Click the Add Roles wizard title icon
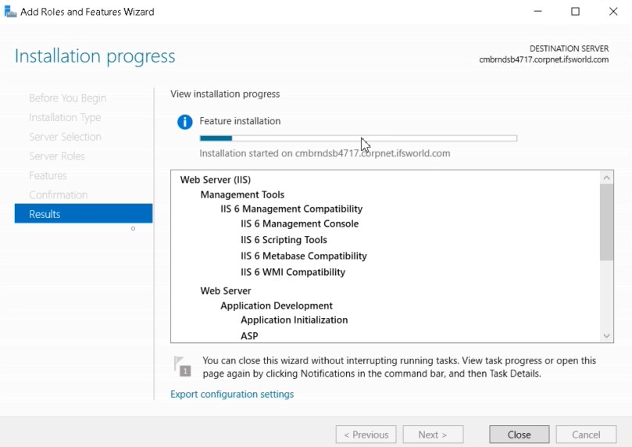 [x=9, y=11]
